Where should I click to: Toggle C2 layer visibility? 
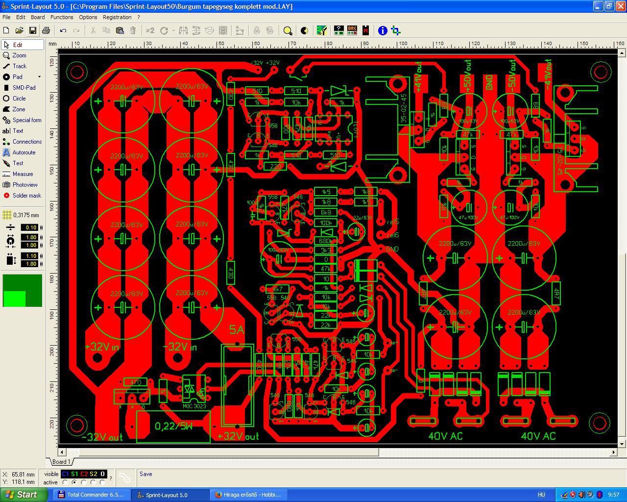coord(84,474)
